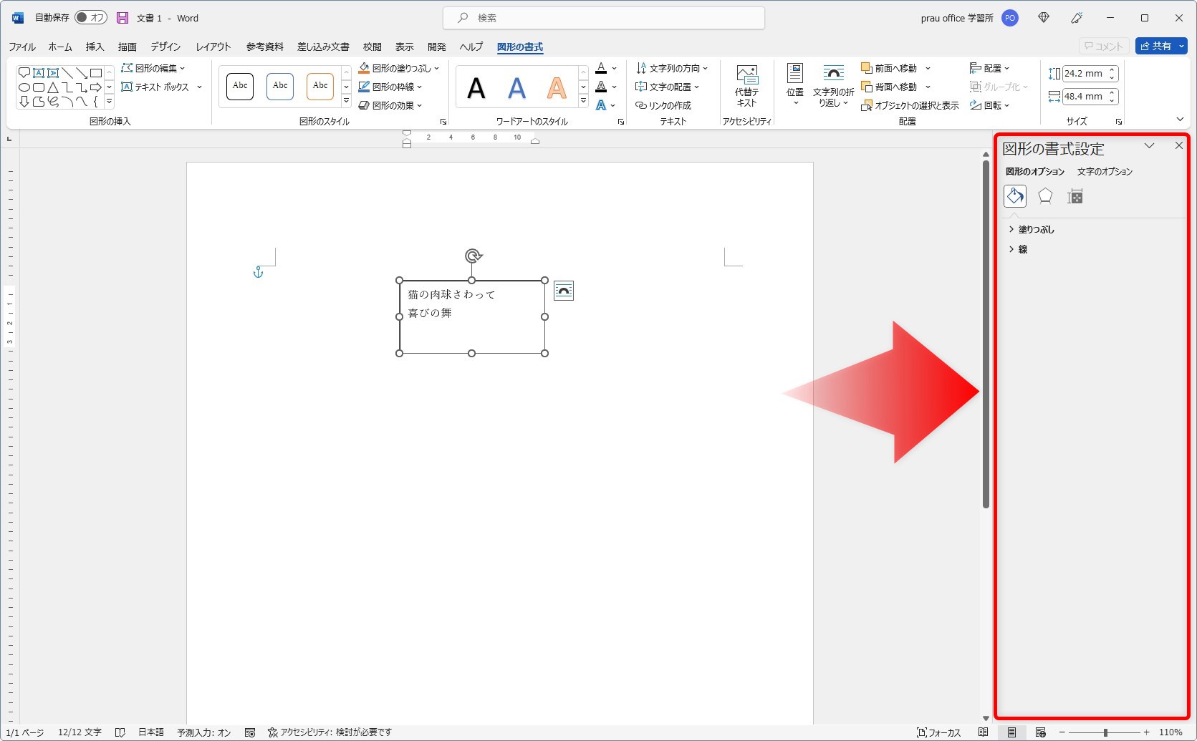Click リンクの作成 button
This screenshot has width=1197, height=741.
tap(665, 105)
